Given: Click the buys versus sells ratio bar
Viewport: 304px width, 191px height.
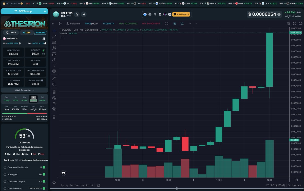Looking at the screenshot, I should click(x=24, y=113).
